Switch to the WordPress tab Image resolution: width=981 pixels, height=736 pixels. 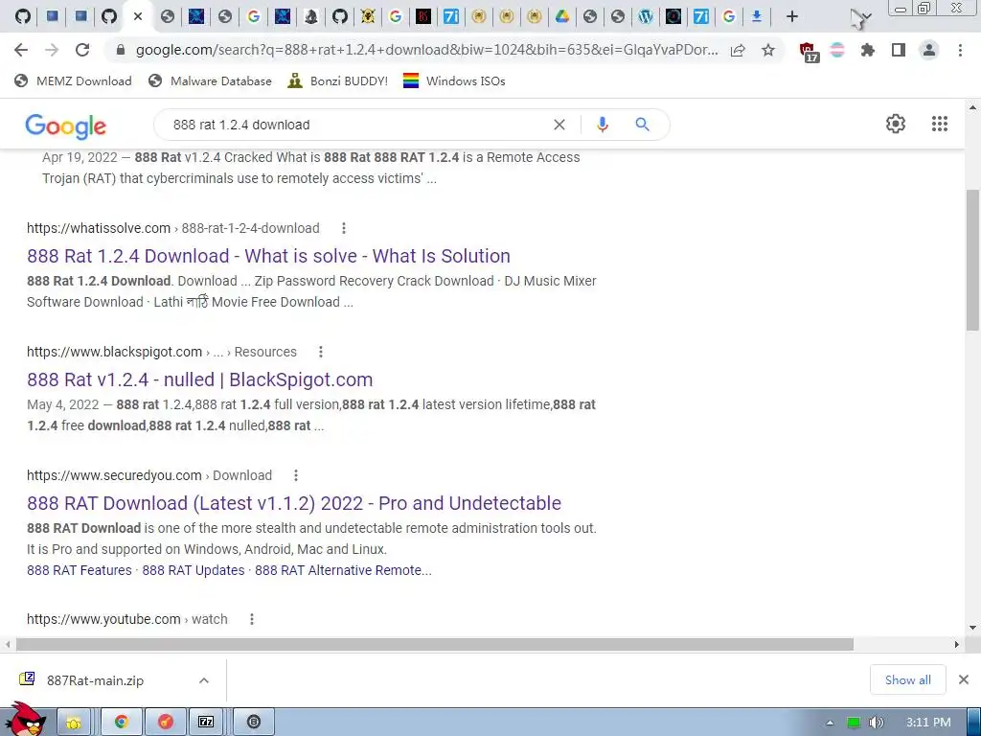(x=646, y=17)
